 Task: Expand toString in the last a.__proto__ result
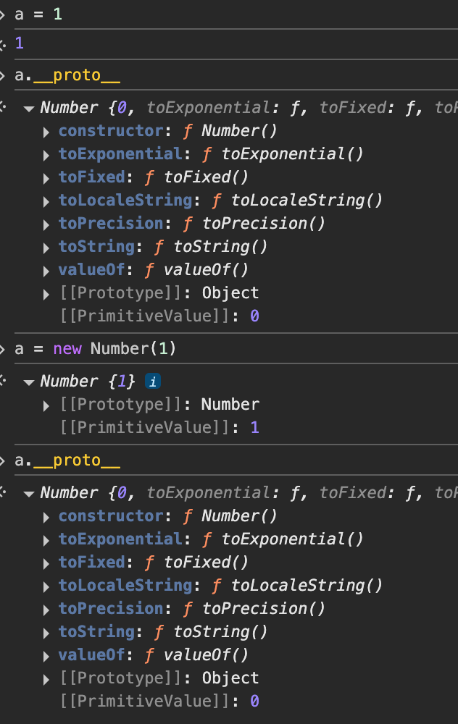47,632
